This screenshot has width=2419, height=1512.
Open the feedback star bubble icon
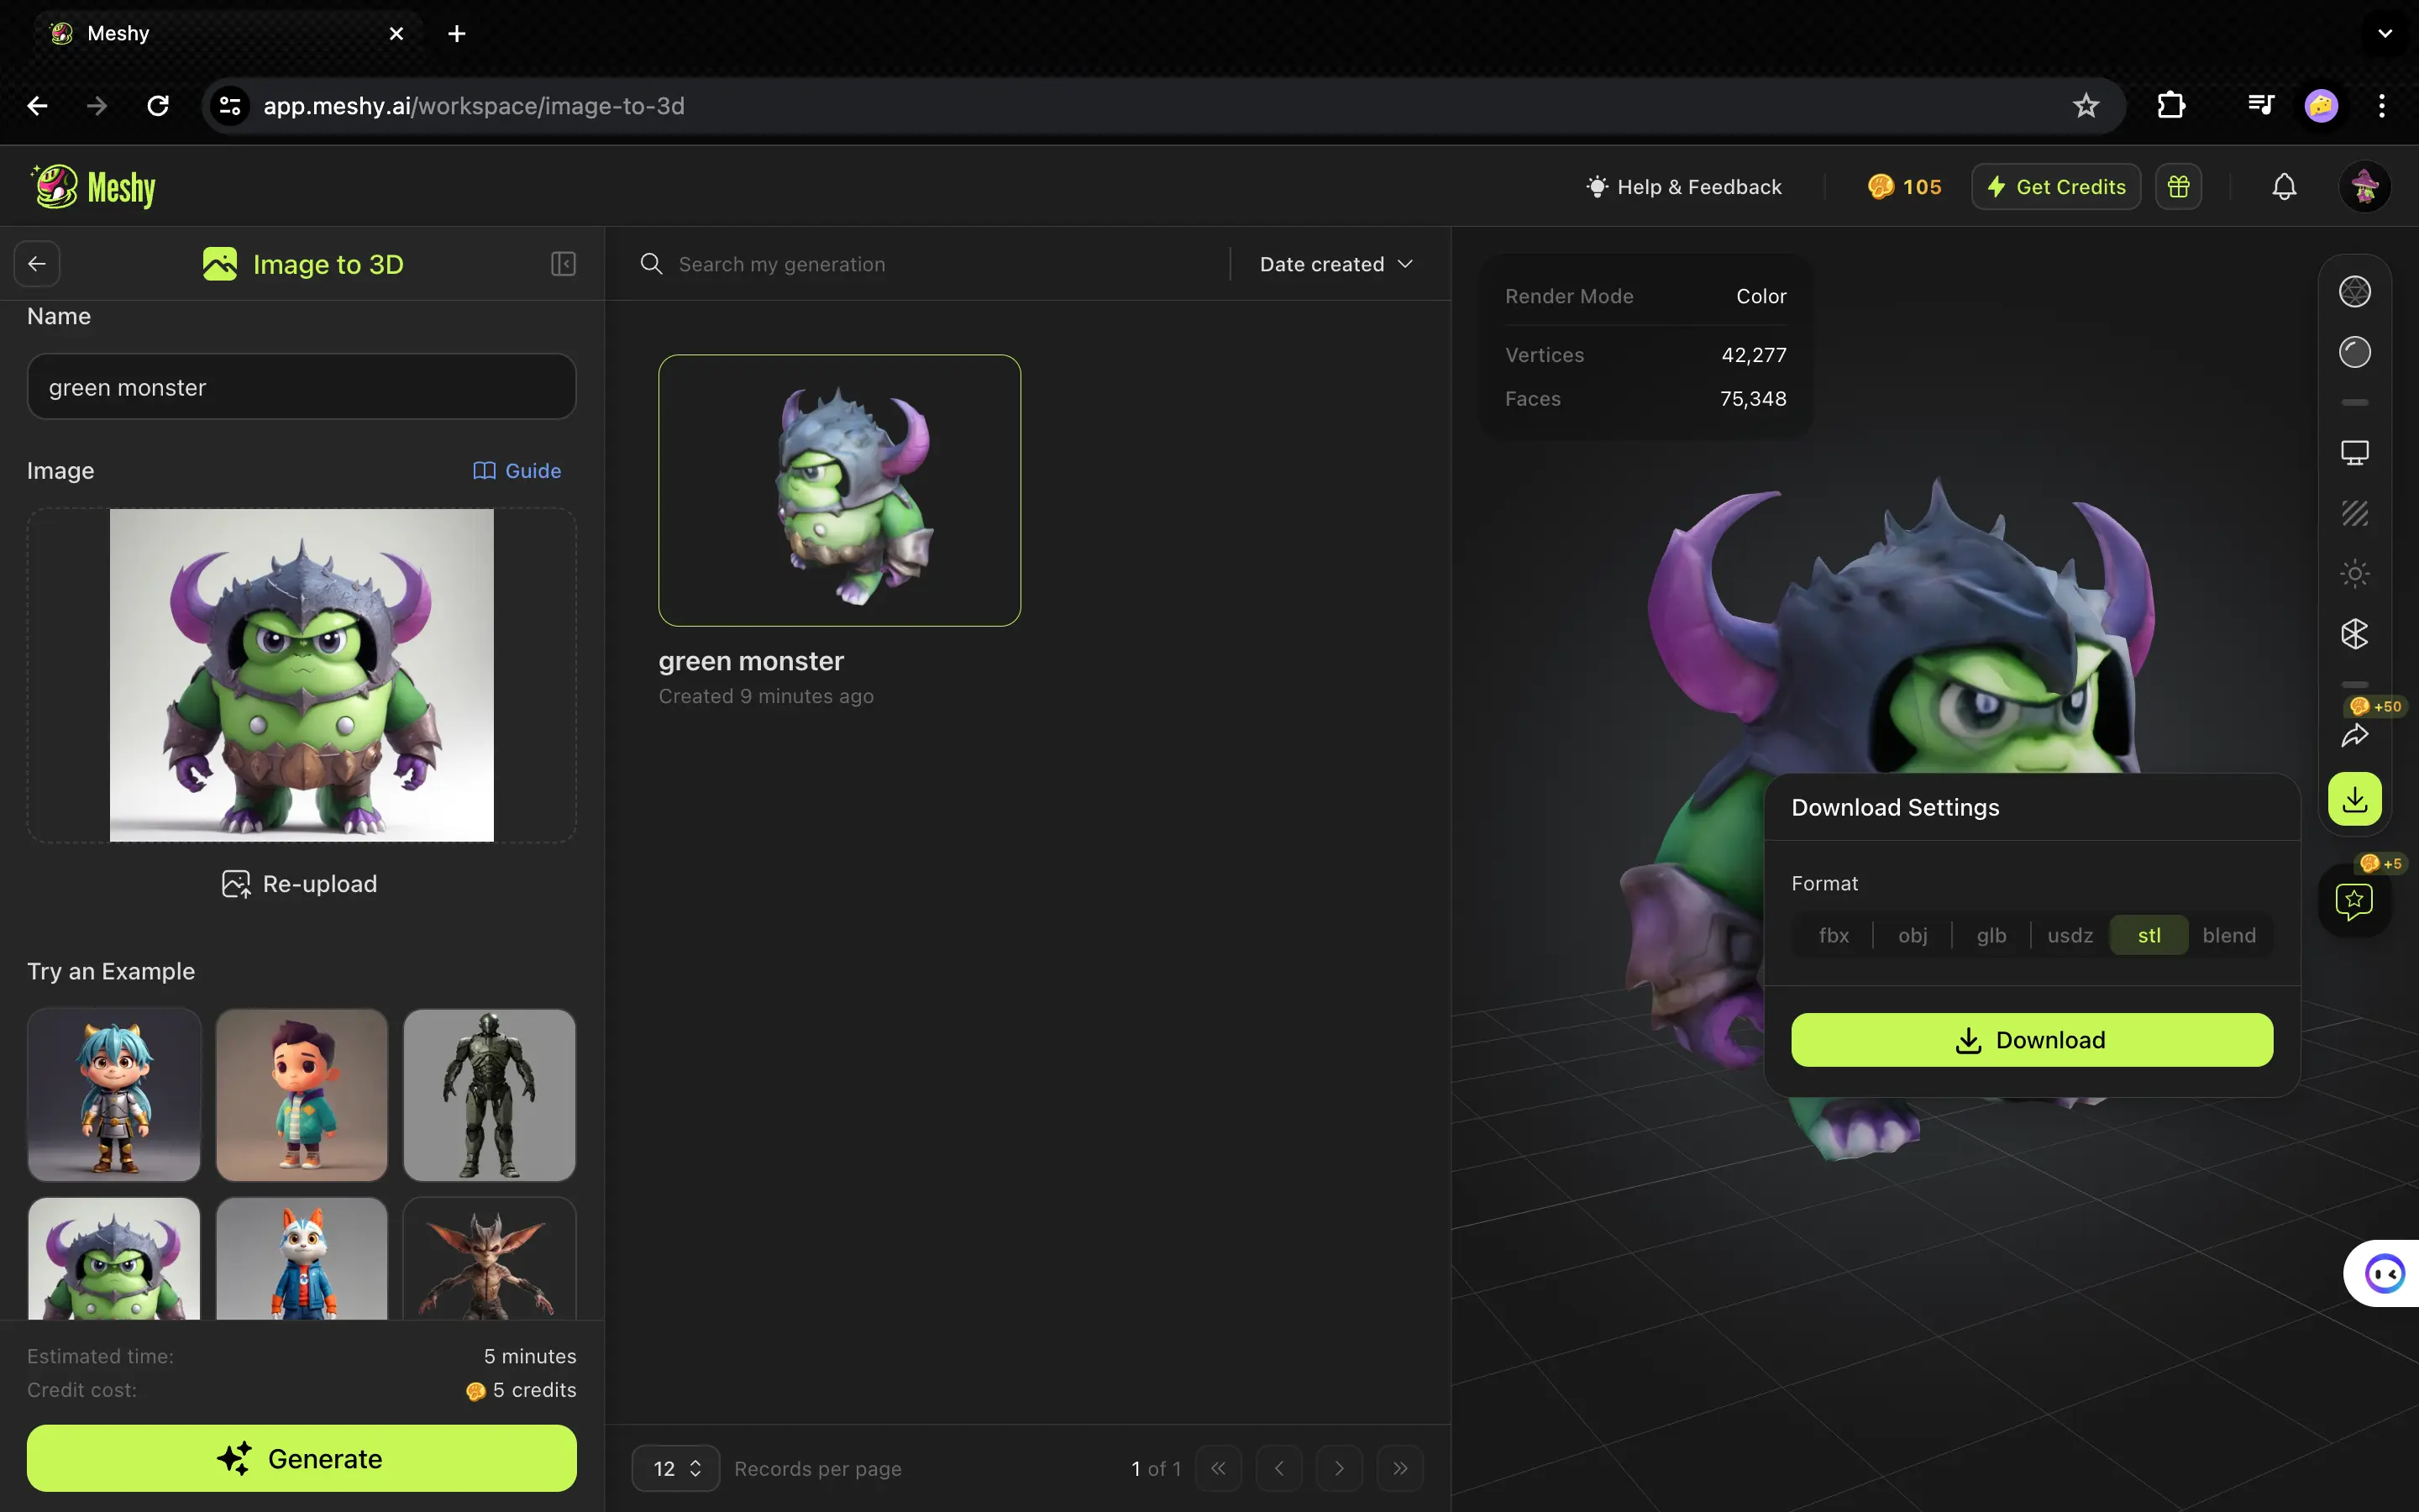[x=2354, y=902]
